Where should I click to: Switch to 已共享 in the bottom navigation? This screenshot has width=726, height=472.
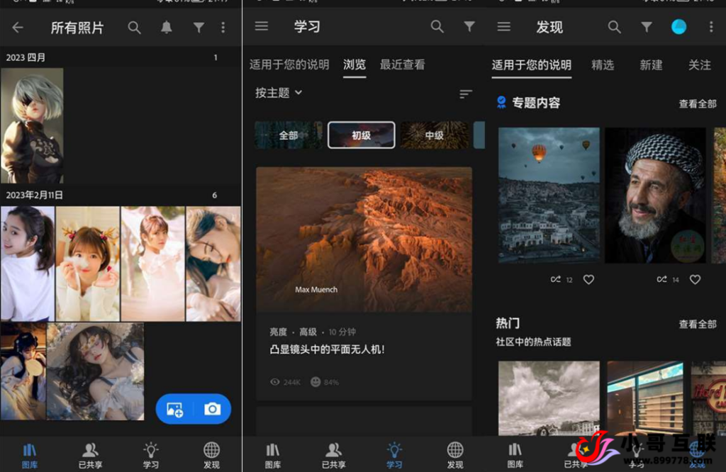tap(90, 454)
